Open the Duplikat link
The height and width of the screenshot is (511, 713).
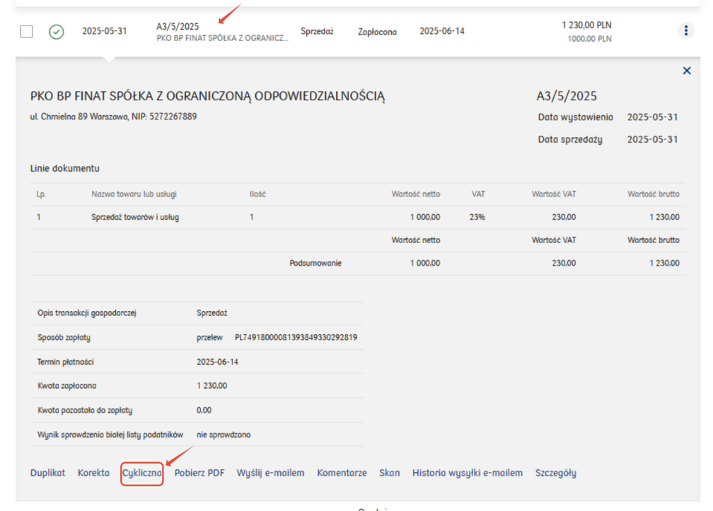48,473
